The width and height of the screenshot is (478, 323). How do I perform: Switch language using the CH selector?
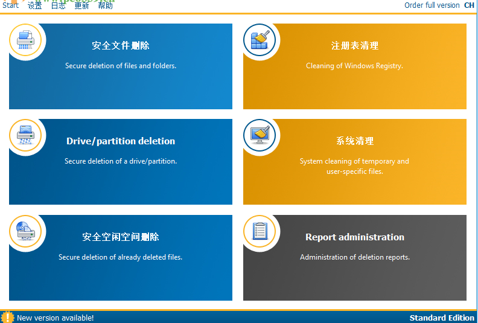click(469, 5)
